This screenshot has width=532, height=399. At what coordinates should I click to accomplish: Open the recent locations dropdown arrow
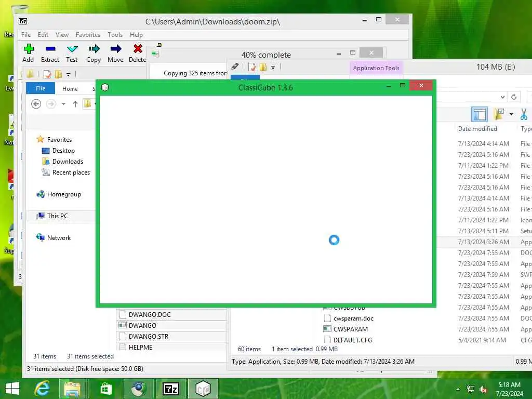(63, 104)
